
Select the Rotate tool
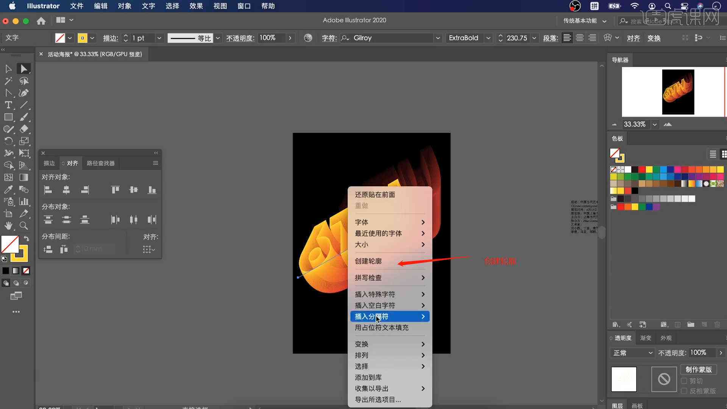[8, 141]
